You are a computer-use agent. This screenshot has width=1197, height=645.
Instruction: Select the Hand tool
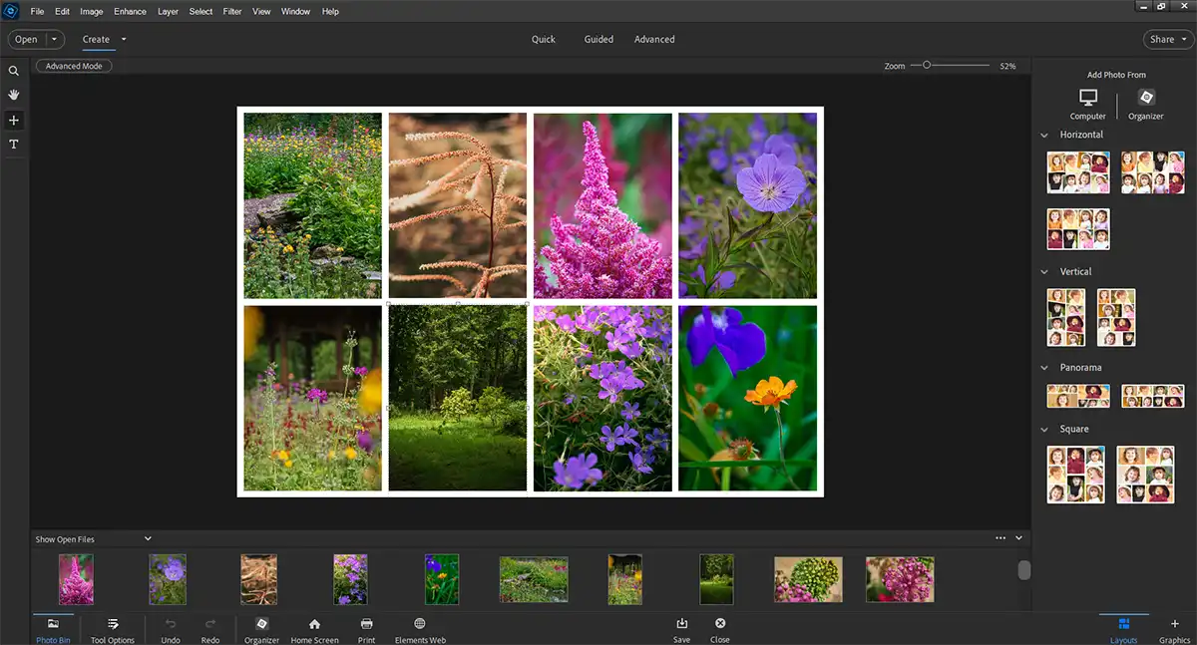(x=14, y=95)
